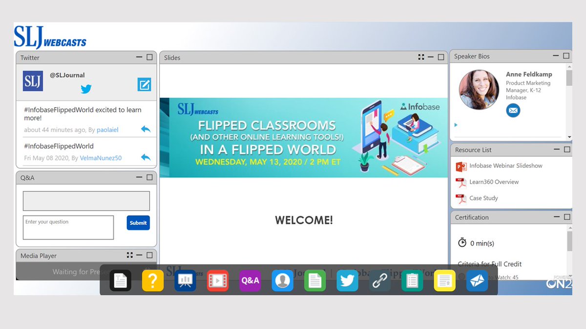This screenshot has height=329, width=586.
Task: Open the blue envelope email dock icon
Action: point(477,280)
